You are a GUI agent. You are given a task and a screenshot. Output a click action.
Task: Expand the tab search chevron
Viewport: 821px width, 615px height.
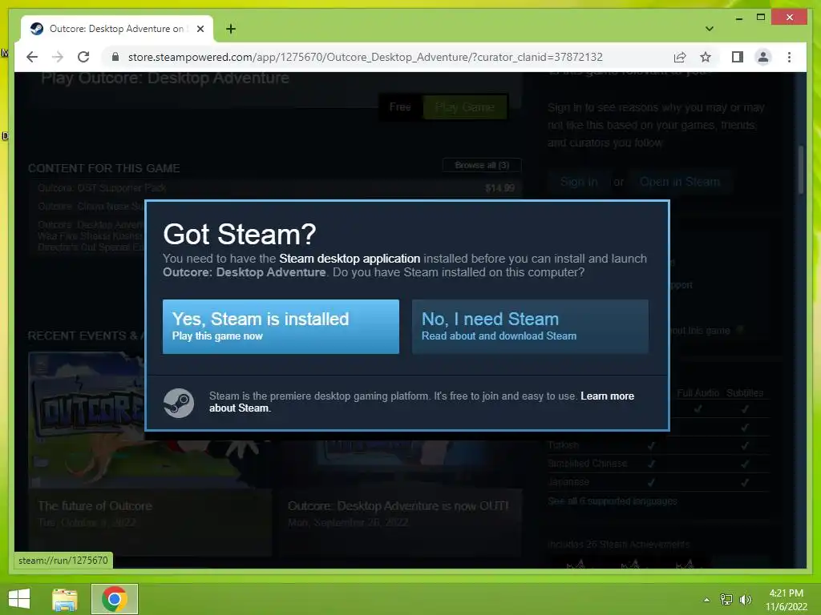[x=710, y=29]
